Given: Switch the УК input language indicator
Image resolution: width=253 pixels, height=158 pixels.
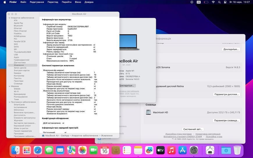Looking at the screenshot, I should 199,2.
